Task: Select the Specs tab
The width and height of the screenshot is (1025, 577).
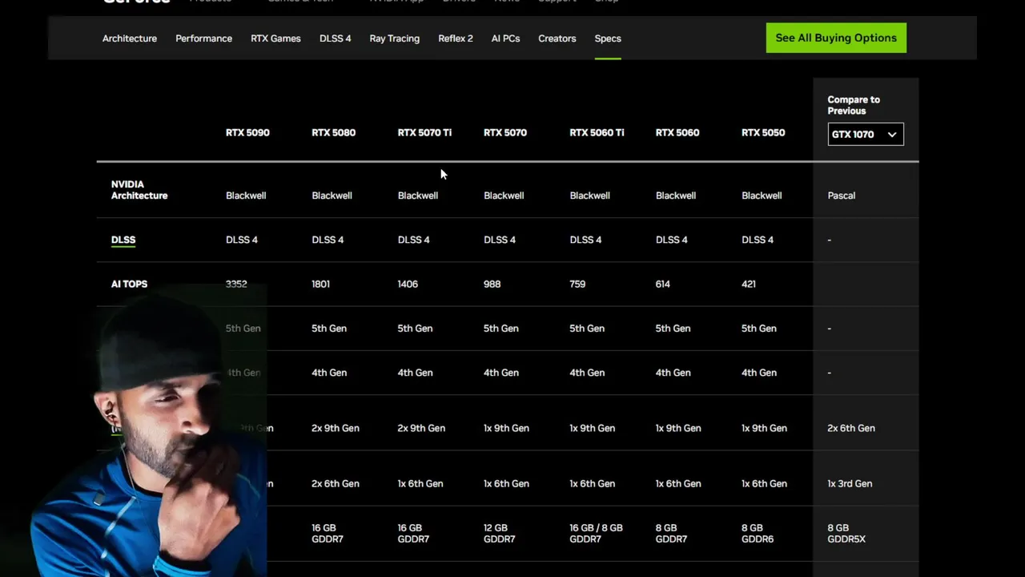Action: coord(607,38)
